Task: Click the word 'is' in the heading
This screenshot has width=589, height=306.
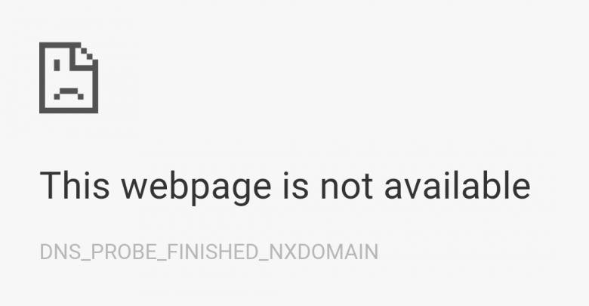Action: coord(295,185)
